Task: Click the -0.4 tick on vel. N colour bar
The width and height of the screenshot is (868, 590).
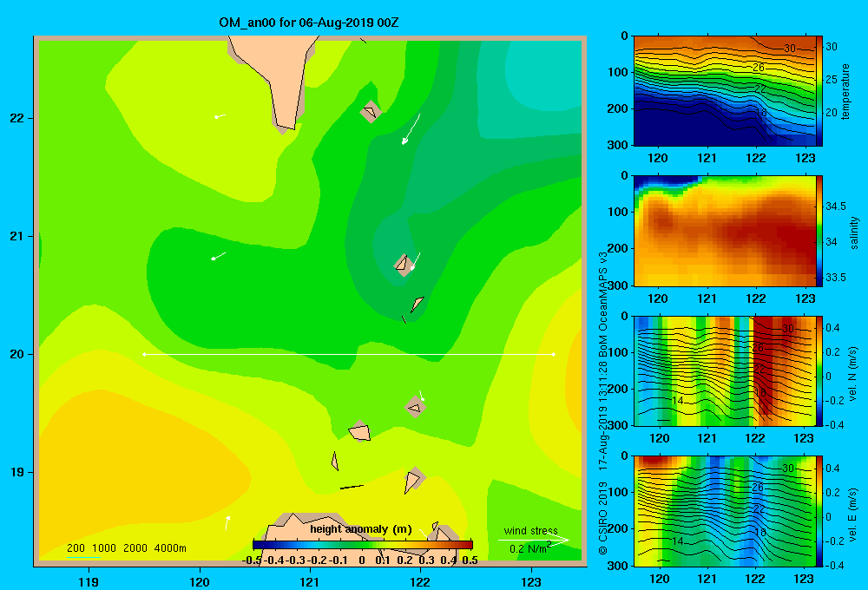Action: tap(834, 425)
